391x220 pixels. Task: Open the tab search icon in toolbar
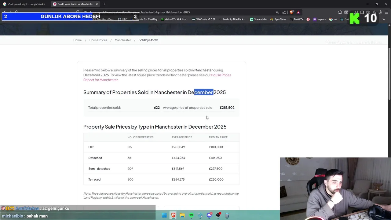pyautogui.click(x=346, y=12)
